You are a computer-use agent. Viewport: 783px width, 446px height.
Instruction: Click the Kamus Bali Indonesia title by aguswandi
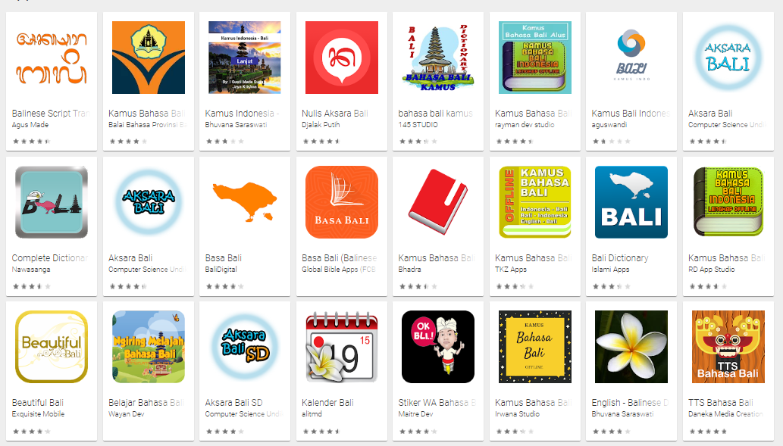630,114
